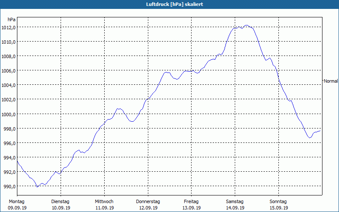This screenshot has width=339, height=212.
Task: Click the 1004,0 axis value
Action: pyautogui.click(x=8, y=86)
